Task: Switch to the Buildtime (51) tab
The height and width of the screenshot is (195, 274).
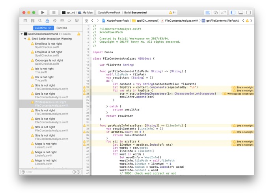Action: pos(43,28)
